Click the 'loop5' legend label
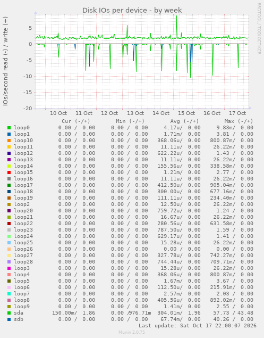 [x=22, y=281]
